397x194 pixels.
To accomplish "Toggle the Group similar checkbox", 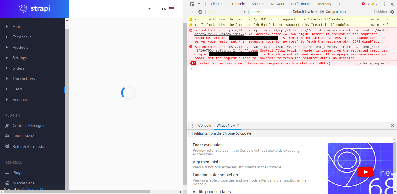I will (322, 12).
